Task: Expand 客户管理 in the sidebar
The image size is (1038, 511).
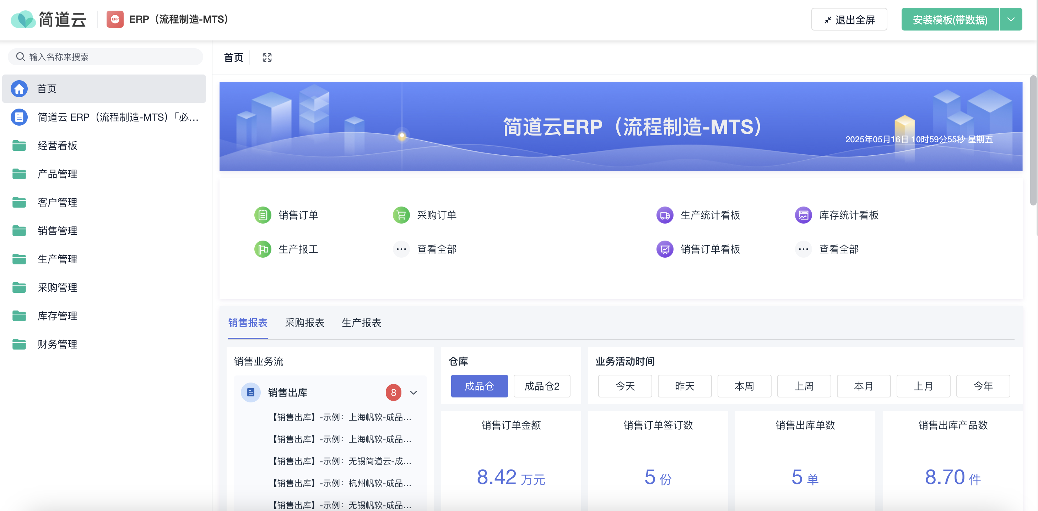Action: pyautogui.click(x=104, y=202)
